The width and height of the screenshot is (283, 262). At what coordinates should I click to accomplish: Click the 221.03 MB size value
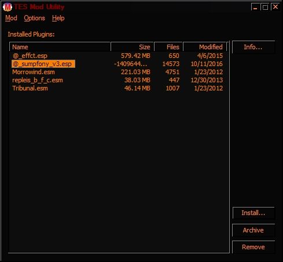135,72
